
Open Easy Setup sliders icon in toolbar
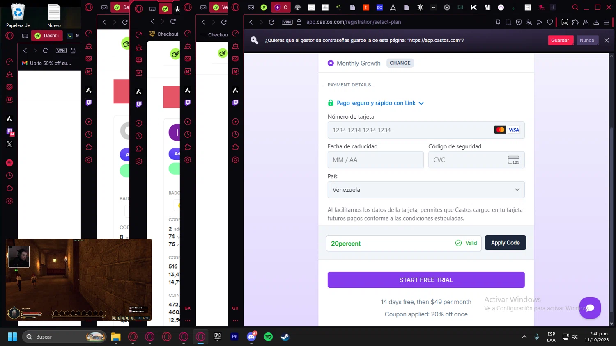(607, 22)
